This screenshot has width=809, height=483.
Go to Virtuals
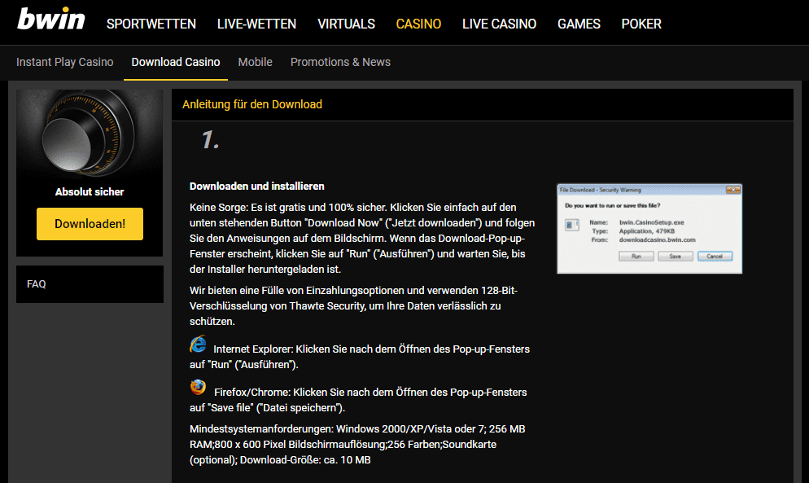[346, 24]
